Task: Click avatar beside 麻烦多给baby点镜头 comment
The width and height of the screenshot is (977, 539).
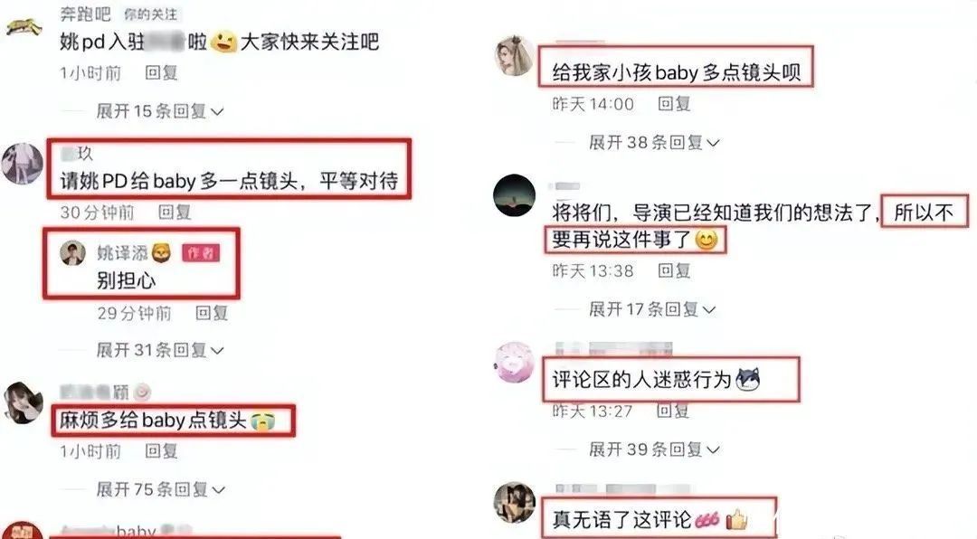Action: point(24,403)
